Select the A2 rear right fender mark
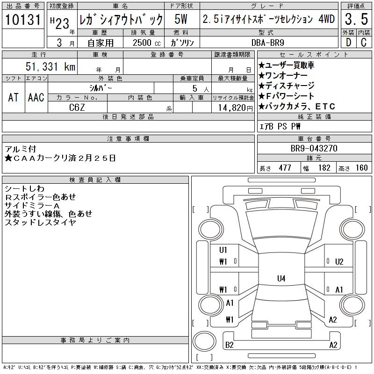 pyautogui.click(x=333, y=320)
